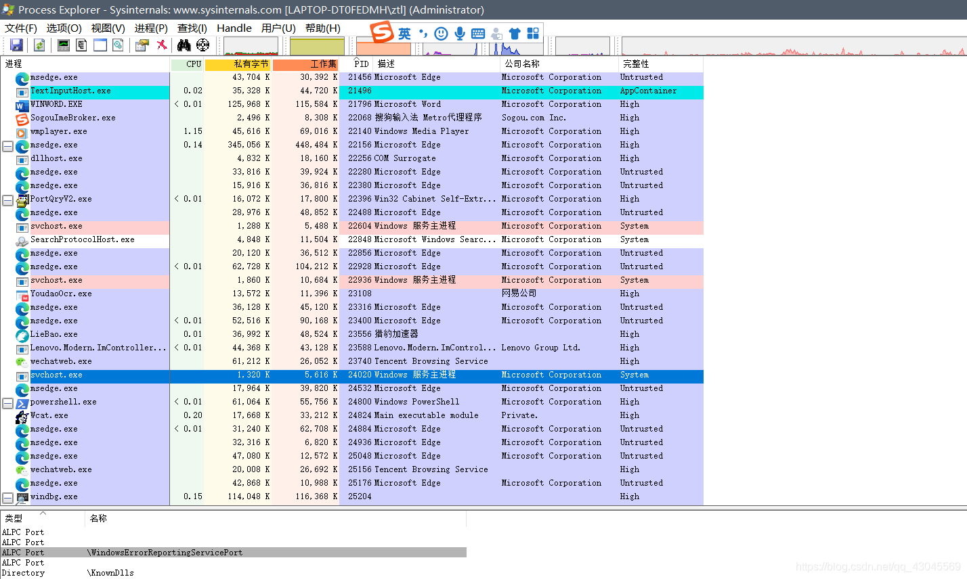Sort by the 工作集 column header

[x=305, y=64]
